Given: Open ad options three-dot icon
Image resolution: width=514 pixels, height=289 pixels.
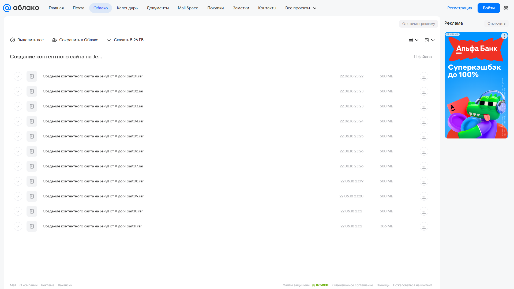Looking at the screenshot, I should 504,36.
